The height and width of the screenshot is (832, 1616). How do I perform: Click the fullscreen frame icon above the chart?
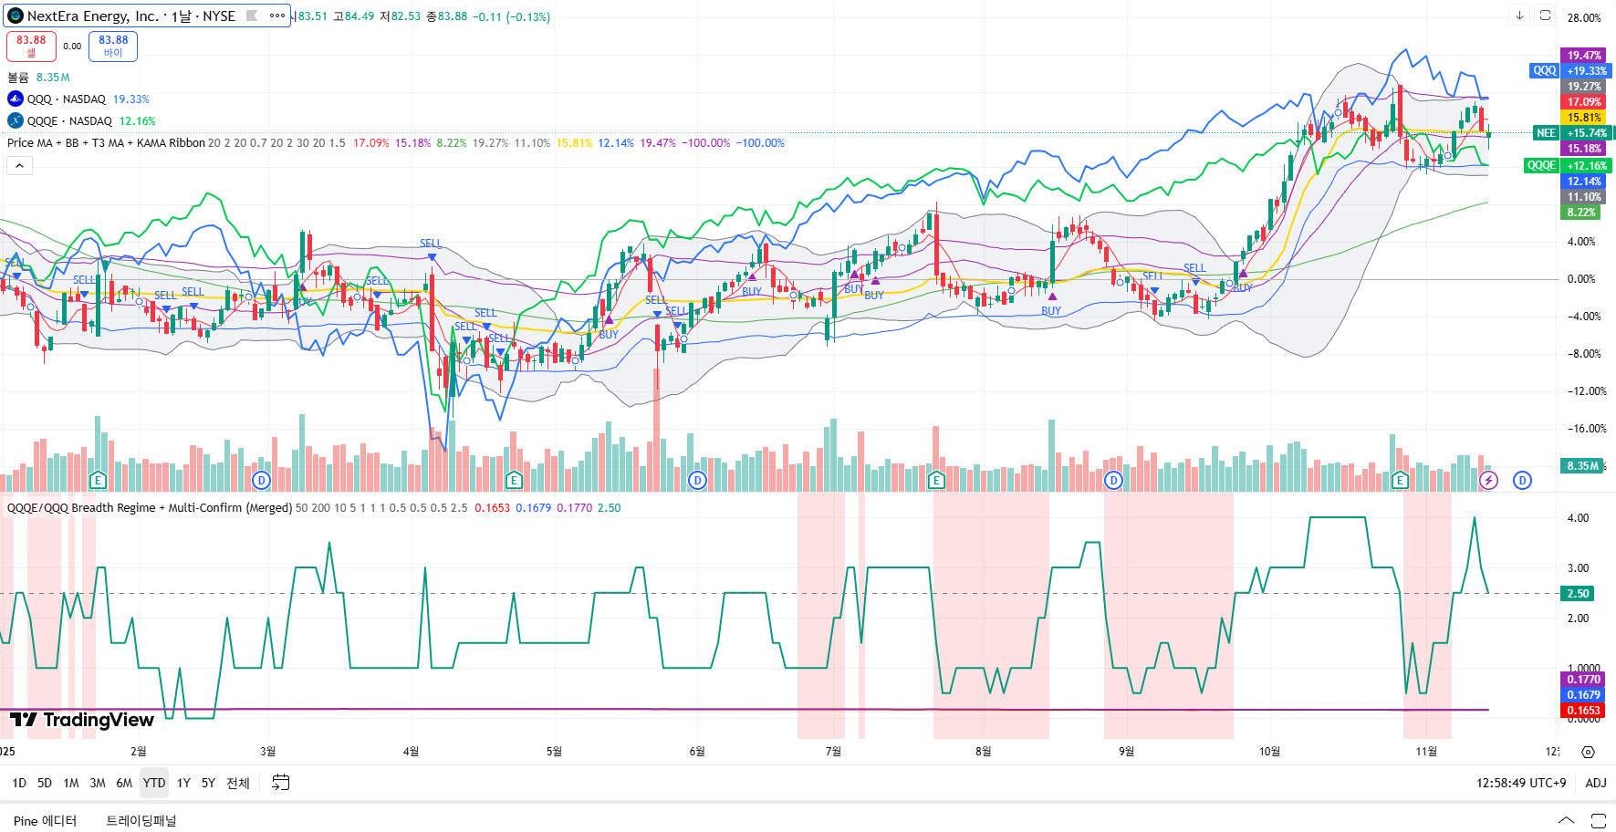(x=1545, y=16)
